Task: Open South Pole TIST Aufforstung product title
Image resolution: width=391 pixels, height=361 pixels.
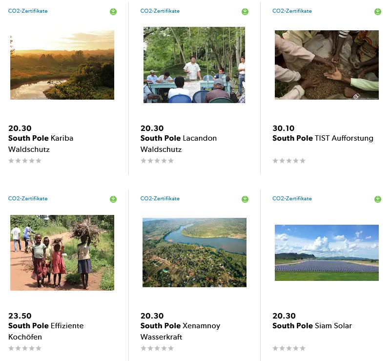Action: pyautogui.click(x=323, y=138)
